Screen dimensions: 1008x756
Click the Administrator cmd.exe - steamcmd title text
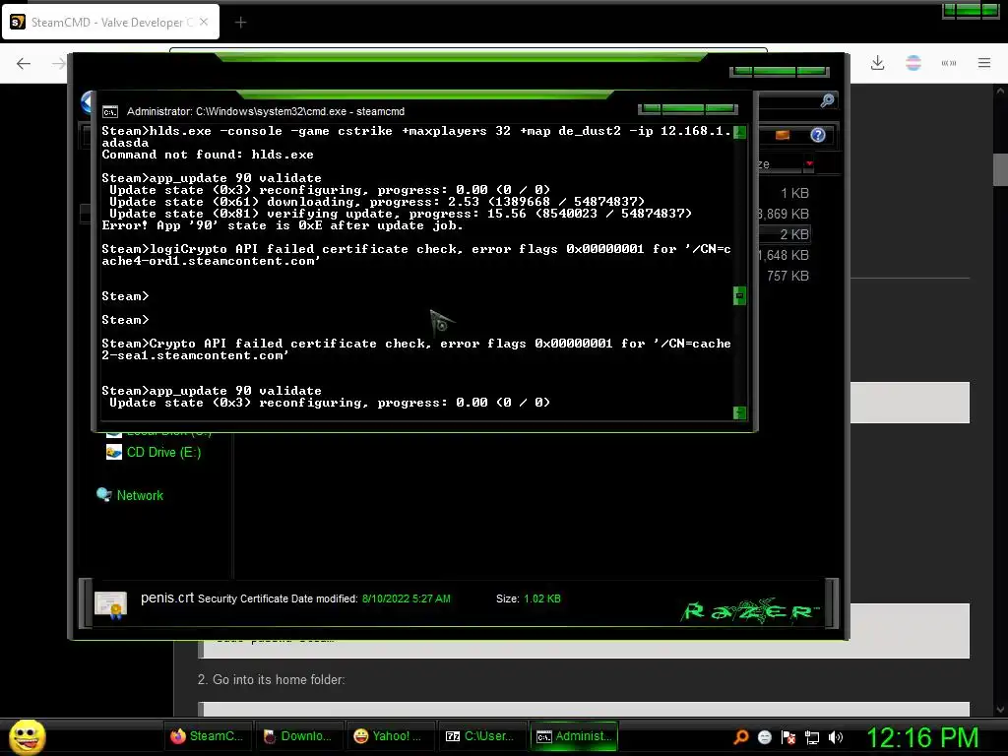click(x=266, y=111)
